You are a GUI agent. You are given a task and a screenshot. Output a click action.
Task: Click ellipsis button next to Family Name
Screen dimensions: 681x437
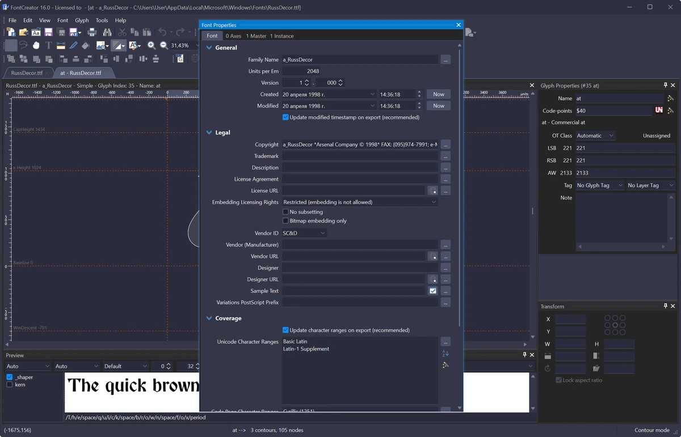[445, 60]
